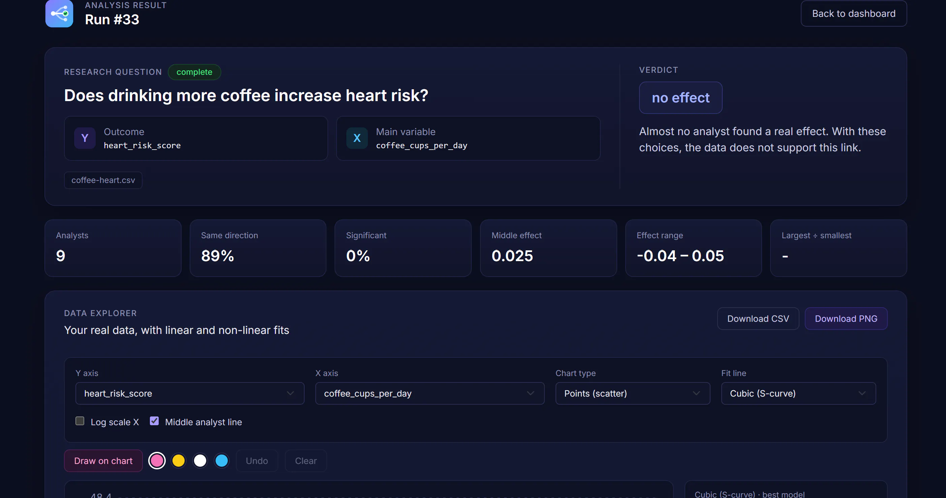Uncheck the Middle analyst line checkbox
946x498 pixels.
(154, 421)
